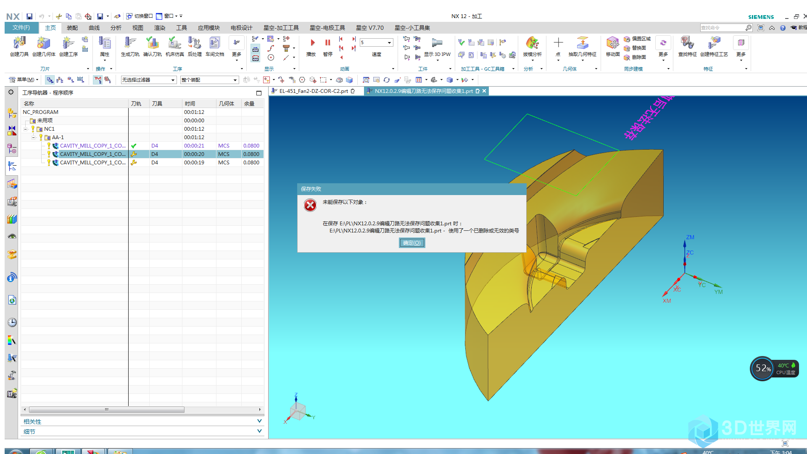This screenshot has width=807, height=454.
Task: Click the help question mark icon
Action: [783, 28]
